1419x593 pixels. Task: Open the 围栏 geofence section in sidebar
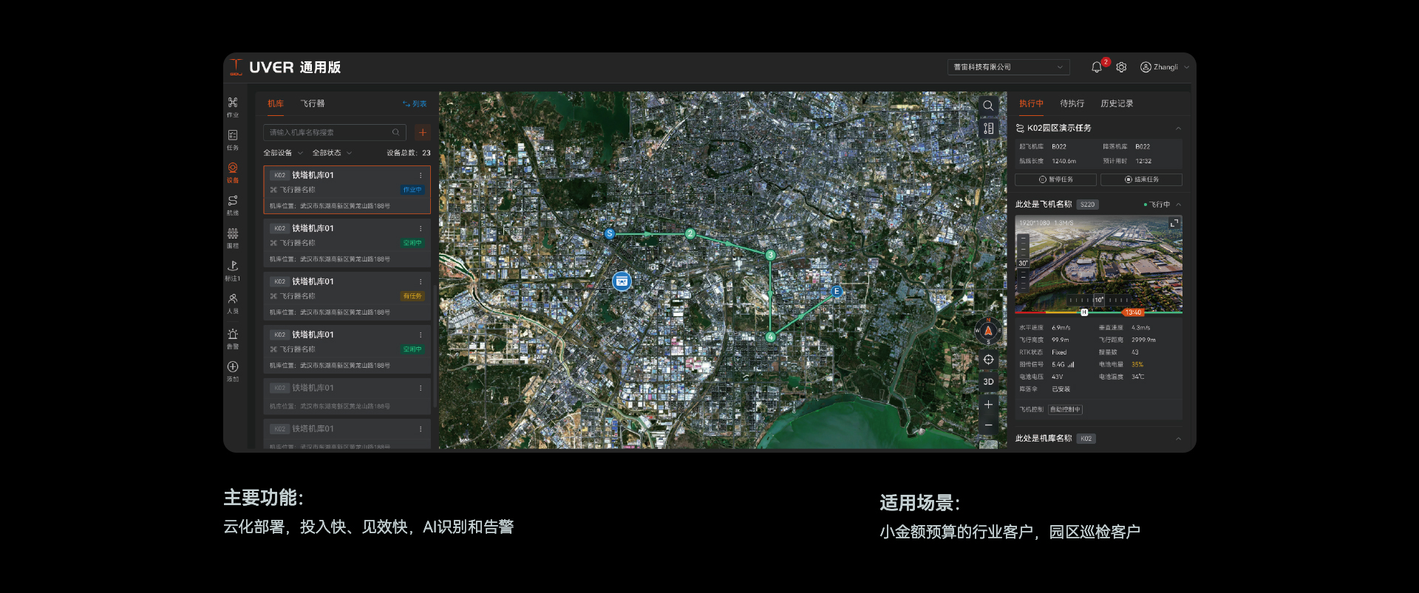click(x=233, y=237)
